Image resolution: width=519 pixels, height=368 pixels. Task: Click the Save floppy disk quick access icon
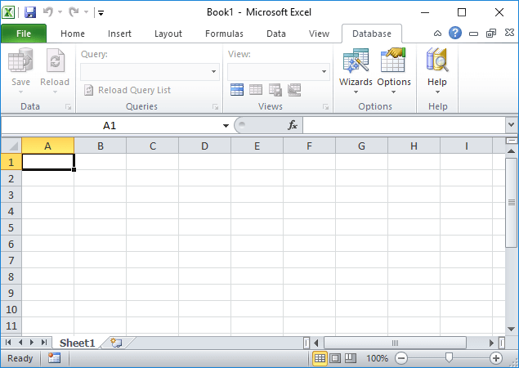tap(30, 12)
